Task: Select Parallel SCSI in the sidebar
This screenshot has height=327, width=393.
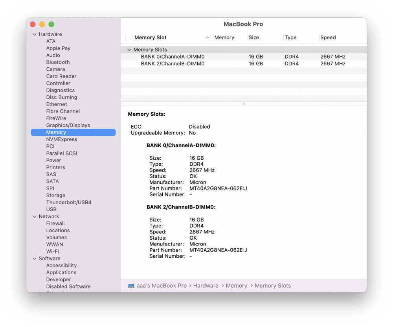Action: tap(61, 153)
